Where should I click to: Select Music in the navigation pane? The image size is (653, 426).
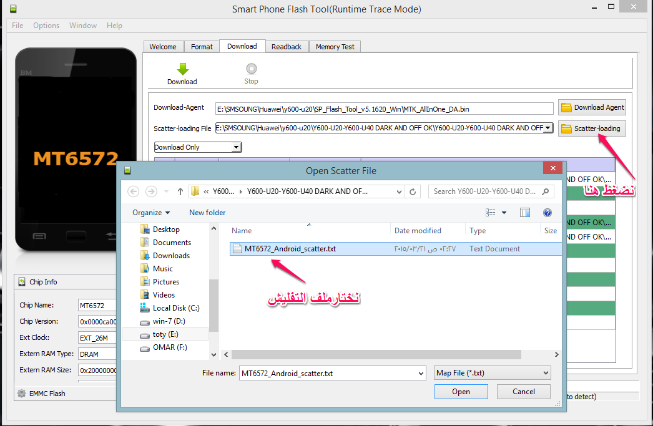(162, 269)
